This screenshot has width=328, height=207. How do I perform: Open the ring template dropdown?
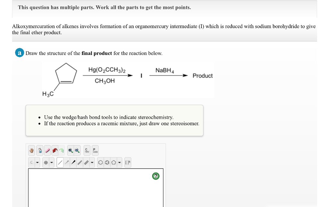pos(119,162)
